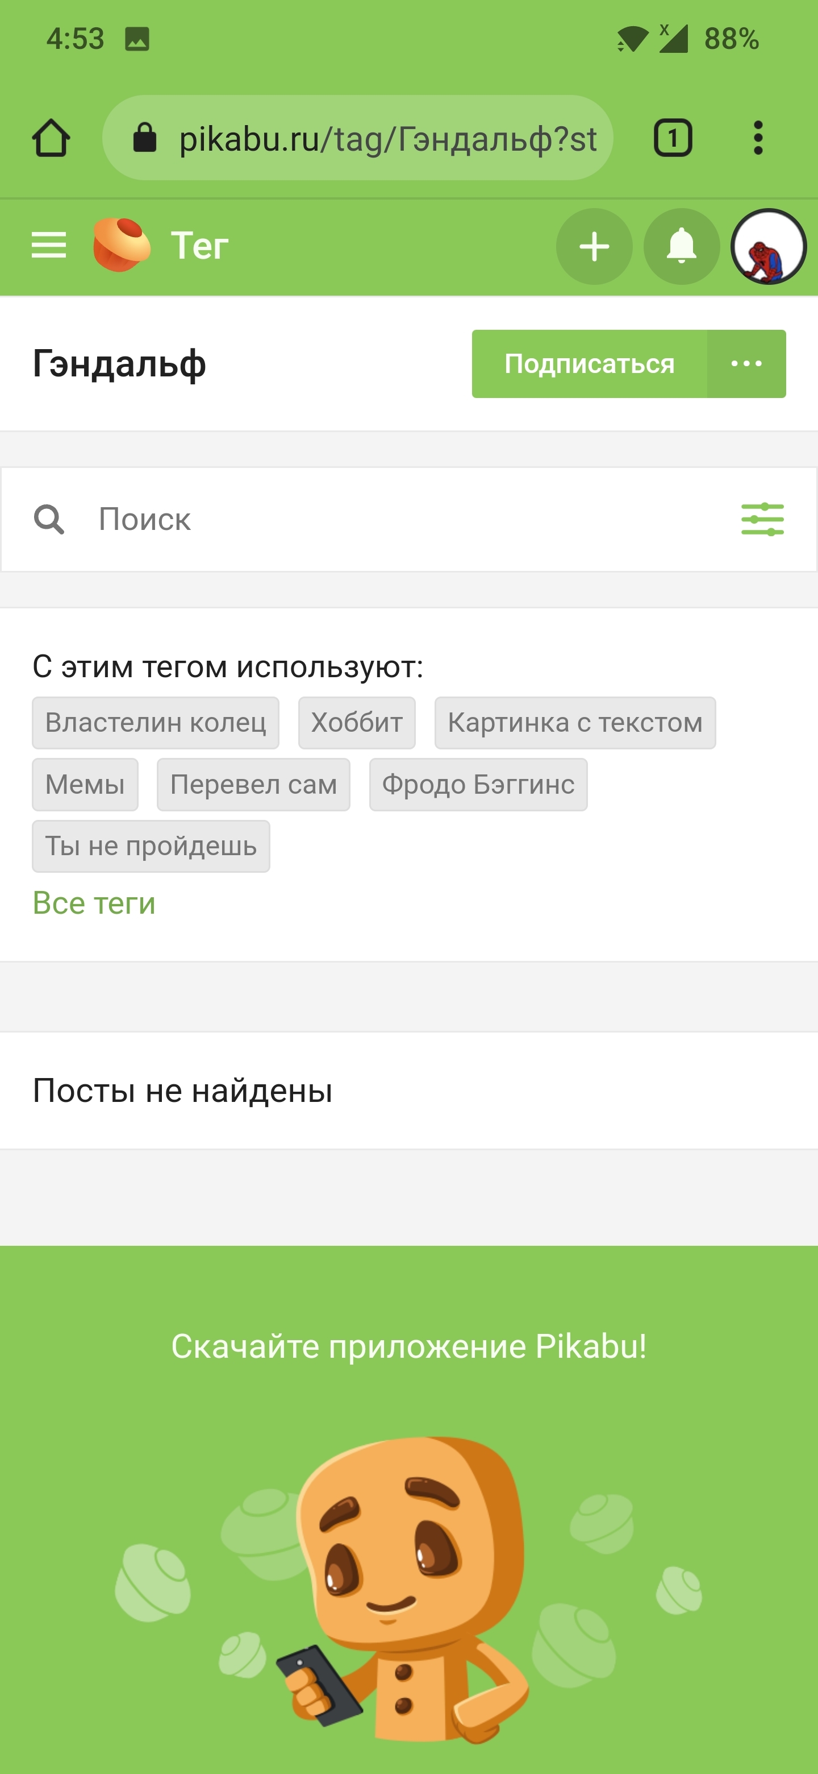Open the browser three-dot overflow menu
Viewport: 818px width, 1774px height.
(757, 138)
